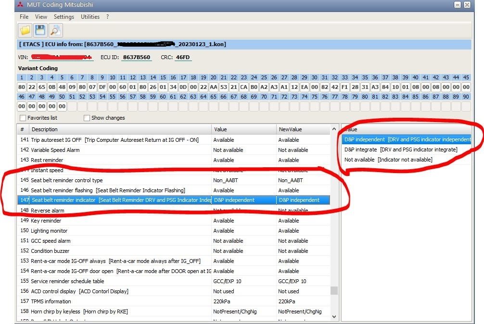The width and height of the screenshot is (484, 324).
Task: Select variant coding byte 29 value EA
Action: [305, 87]
